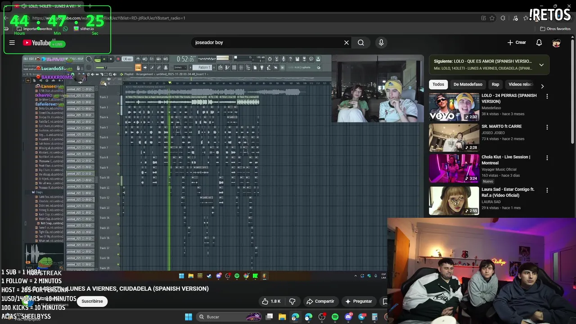Open Chola Kiut - Live Session title
The width and height of the screenshot is (576, 324).
click(x=506, y=160)
